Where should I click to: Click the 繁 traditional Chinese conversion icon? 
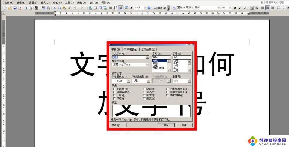coord(37,8)
